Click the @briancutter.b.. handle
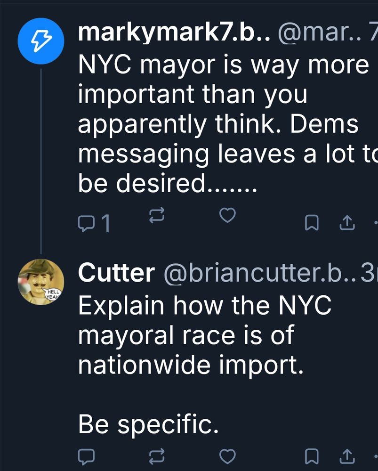The width and height of the screenshot is (378, 471). click(x=258, y=273)
